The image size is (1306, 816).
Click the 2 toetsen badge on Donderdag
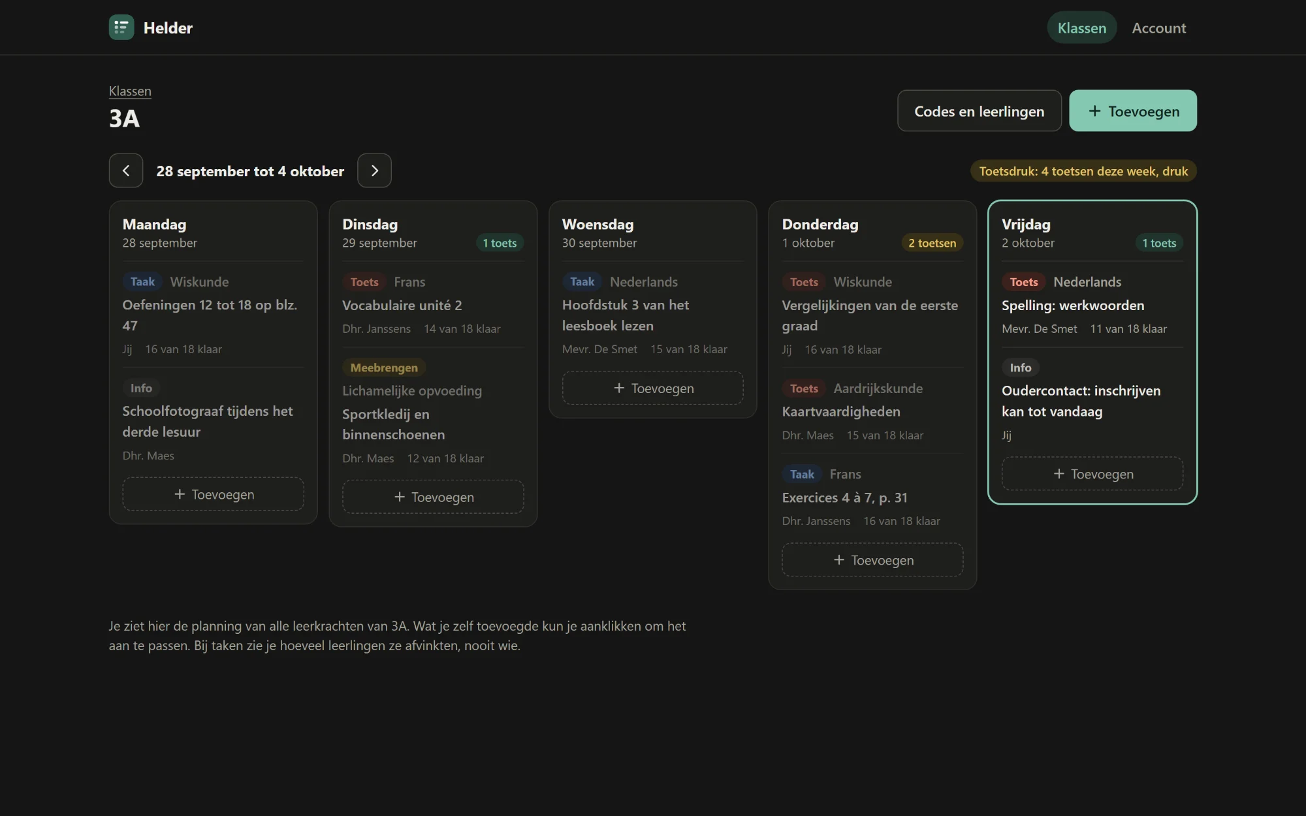(932, 243)
